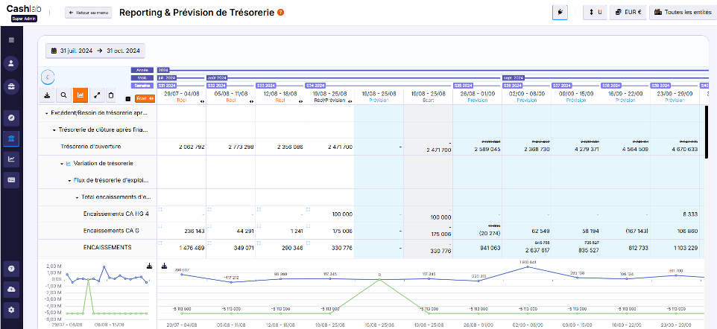Click the forecast value 4 670 633

(x=684, y=150)
